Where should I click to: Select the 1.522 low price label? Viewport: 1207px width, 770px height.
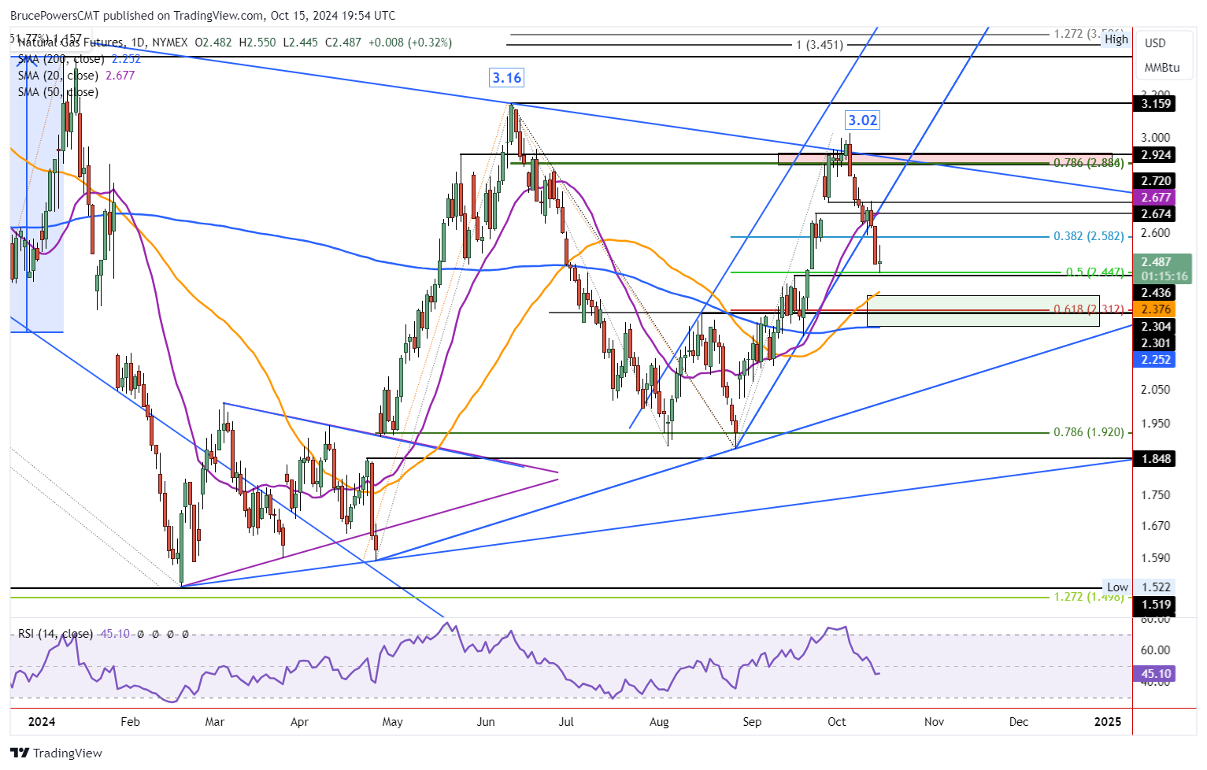(x=1155, y=587)
